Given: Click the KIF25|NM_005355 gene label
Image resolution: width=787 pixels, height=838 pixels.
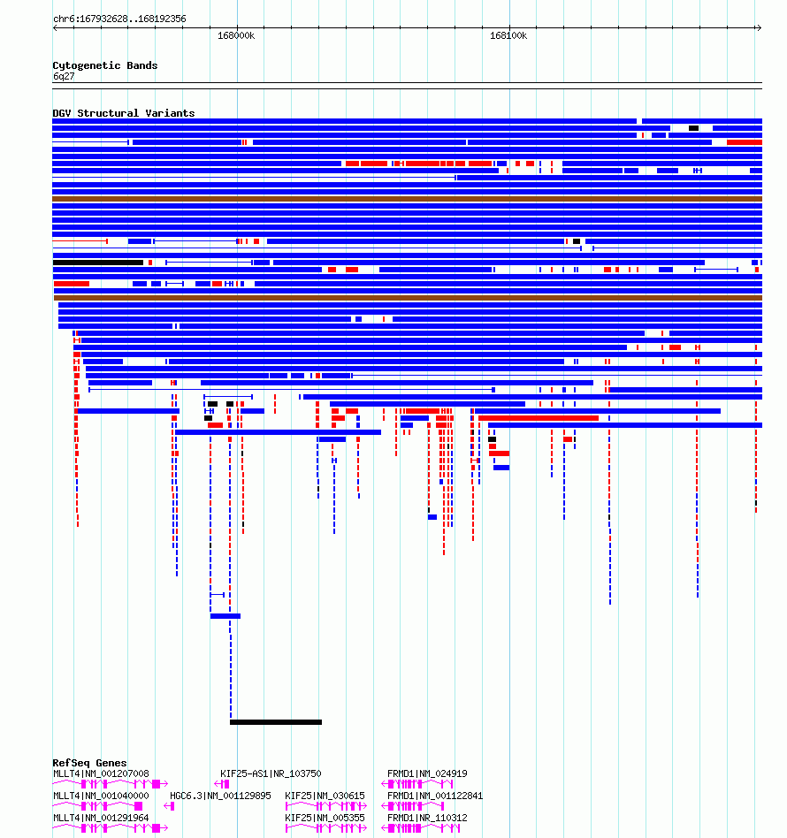Looking at the screenshot, I should [x=325, y=818].
